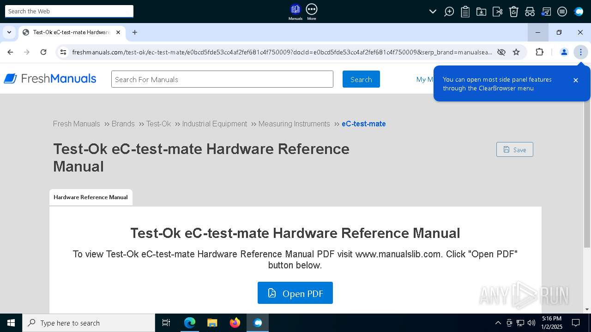Open the tab search dropdown arrow
The height and width of the screenshot is (332, 591).
click(9, 32)
